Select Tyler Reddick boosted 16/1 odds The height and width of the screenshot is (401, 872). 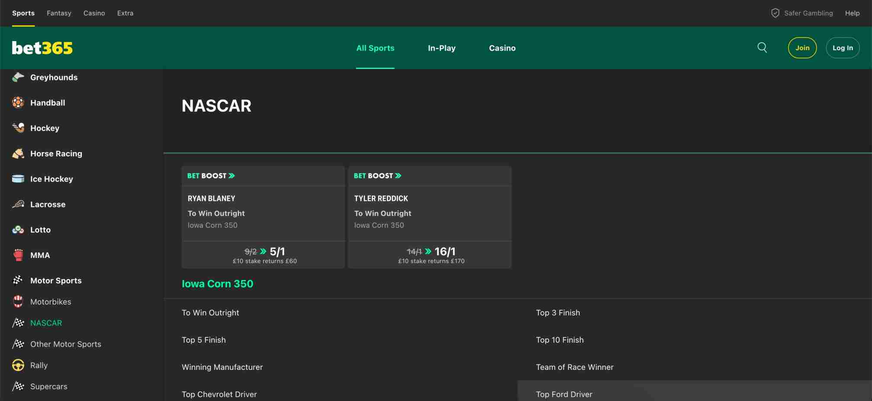(x=430, y=255)
